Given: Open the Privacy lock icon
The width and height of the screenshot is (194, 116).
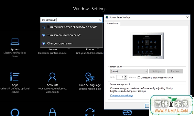Looking at the screenshot, I should pyautogui.click(x=52, y=112).
